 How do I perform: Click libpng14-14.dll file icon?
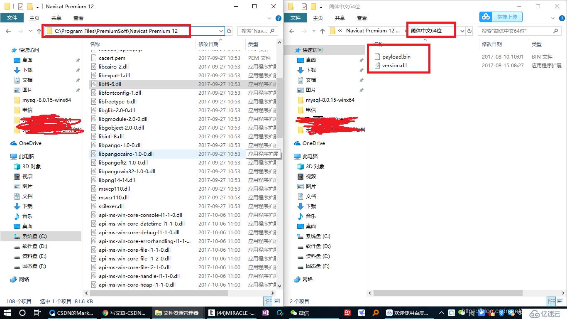point(94,180)
